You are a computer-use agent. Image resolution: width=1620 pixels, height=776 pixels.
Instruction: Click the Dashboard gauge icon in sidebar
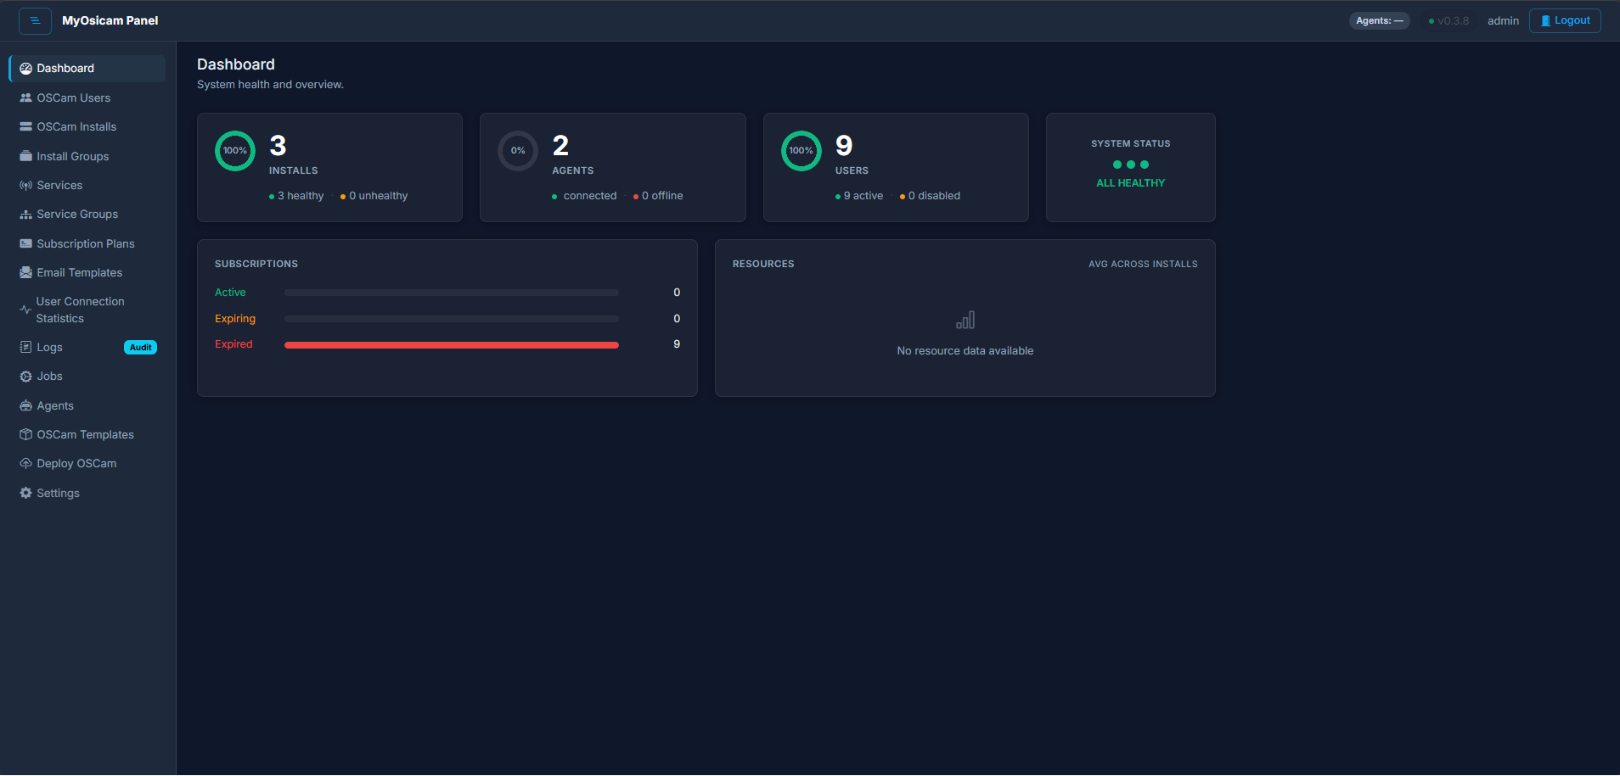(25, 69)
